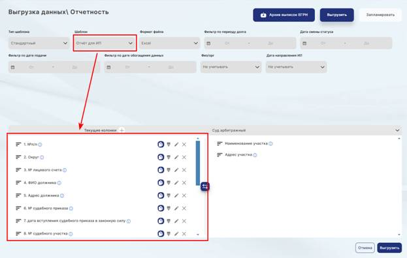Click the 'Запланировать' button
The image size is (407, 258).
click(380, 15)
